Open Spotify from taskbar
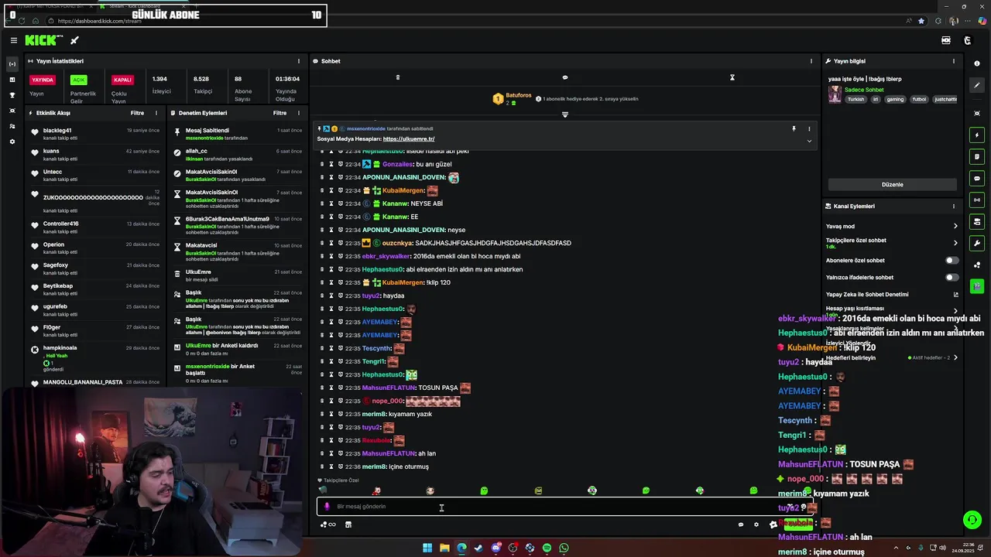991x557 pixels. click(x=547, y=548)
